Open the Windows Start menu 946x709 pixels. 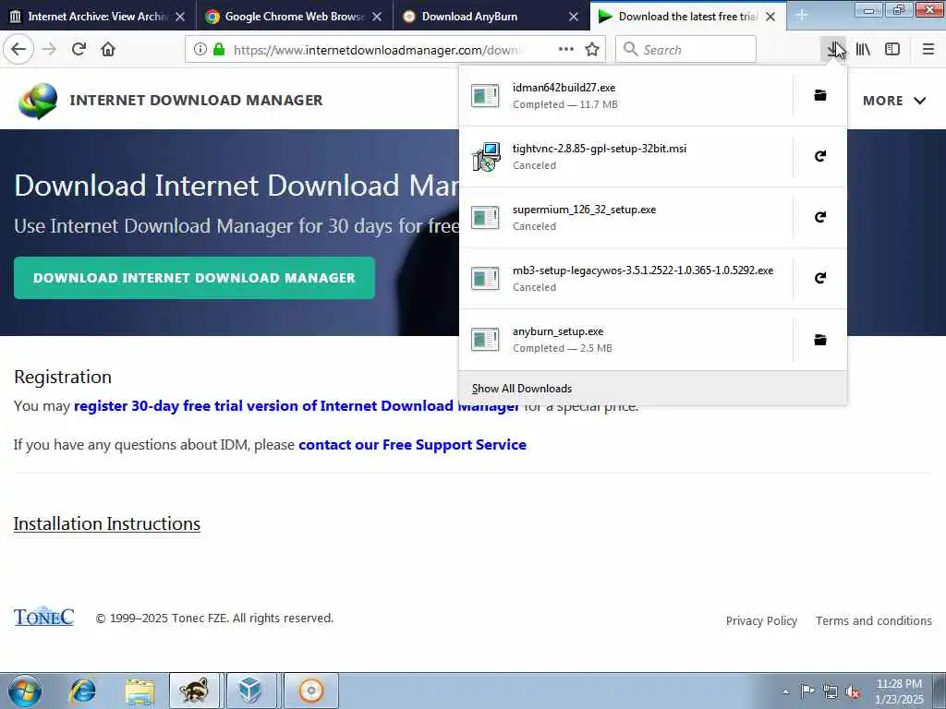point(25,691)
